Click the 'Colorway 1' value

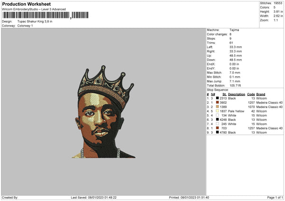[x=25, y=26]
